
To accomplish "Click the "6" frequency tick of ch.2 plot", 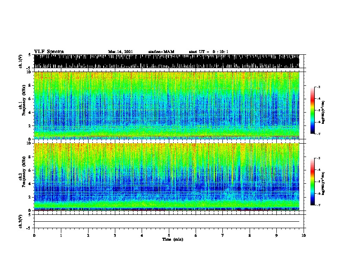I will pos(30,170).
